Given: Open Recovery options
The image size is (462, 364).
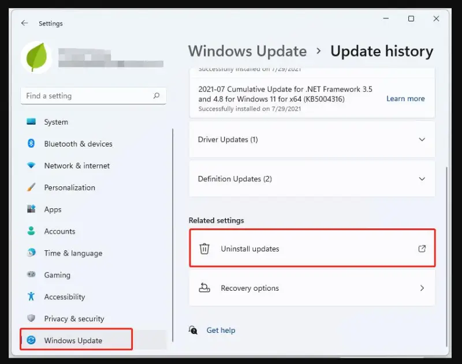Looking at the screenshot, I should tap(312, 288).
